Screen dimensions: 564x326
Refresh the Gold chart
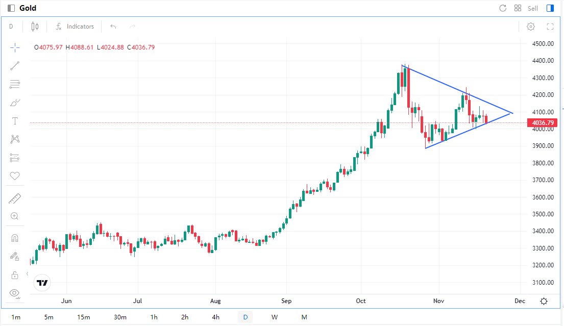pos(503,8)
